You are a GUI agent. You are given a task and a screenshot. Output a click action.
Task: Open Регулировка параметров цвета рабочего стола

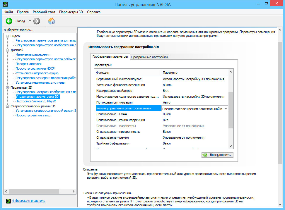(x=45, y=59)
